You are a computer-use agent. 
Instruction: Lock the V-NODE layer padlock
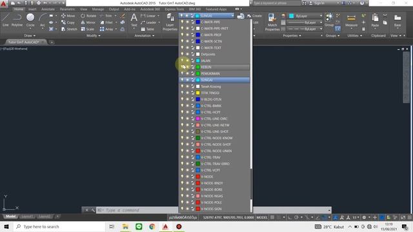[x=192, y=177]
